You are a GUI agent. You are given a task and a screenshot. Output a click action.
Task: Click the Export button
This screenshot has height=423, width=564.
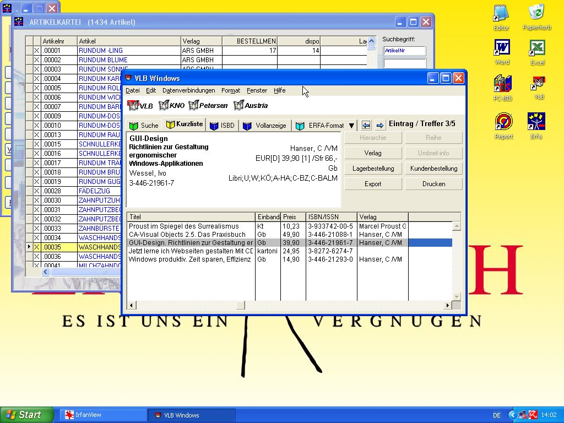pos(373,184)
